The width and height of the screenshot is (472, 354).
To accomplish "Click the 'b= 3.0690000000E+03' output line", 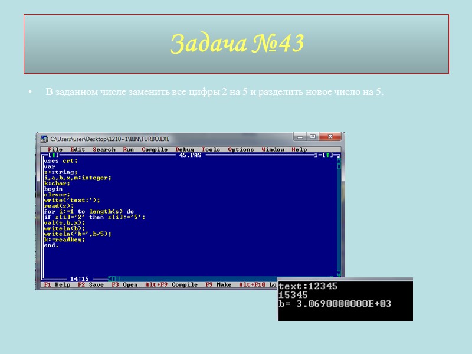I will coord(335,303).
